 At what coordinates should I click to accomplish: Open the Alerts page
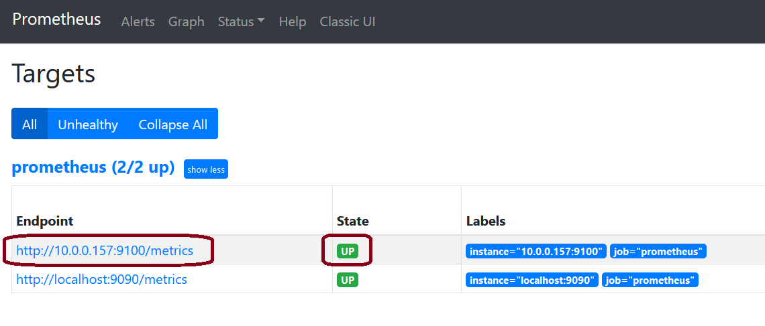point(138,21)
